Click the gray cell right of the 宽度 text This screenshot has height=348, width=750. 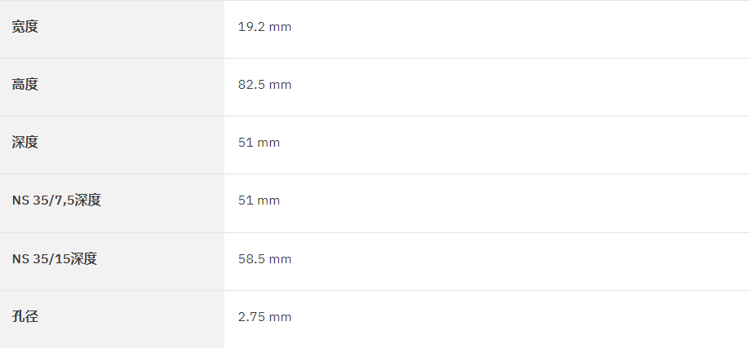(x=131, y=29)
